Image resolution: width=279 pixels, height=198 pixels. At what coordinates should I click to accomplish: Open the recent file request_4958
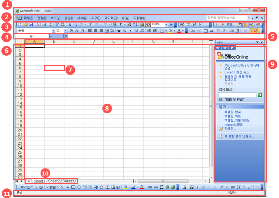pos(233,124)
